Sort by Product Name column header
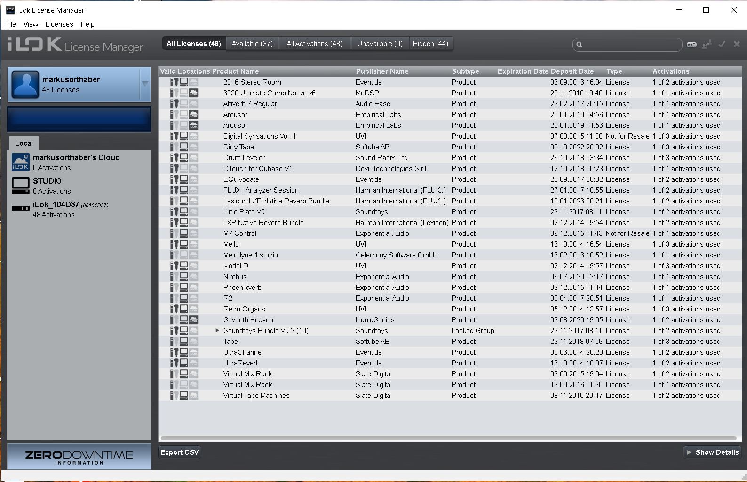The height and width of the screenshot is (482, 747). point(236,71)
